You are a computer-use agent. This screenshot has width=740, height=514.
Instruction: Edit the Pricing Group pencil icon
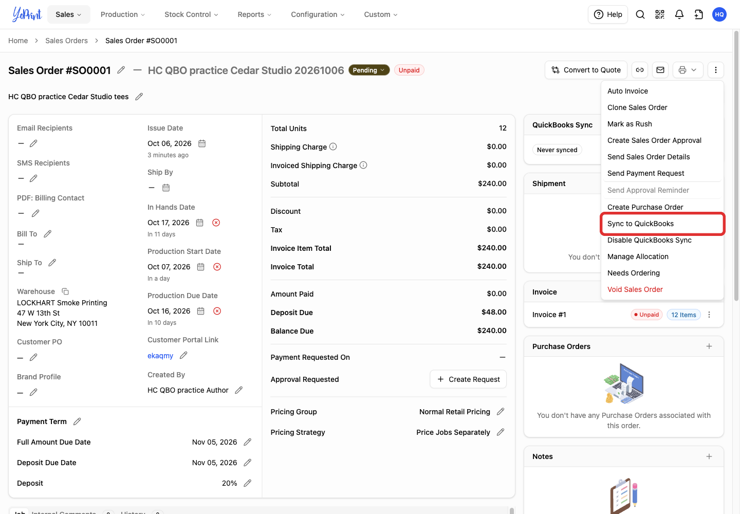coord(501,412)
